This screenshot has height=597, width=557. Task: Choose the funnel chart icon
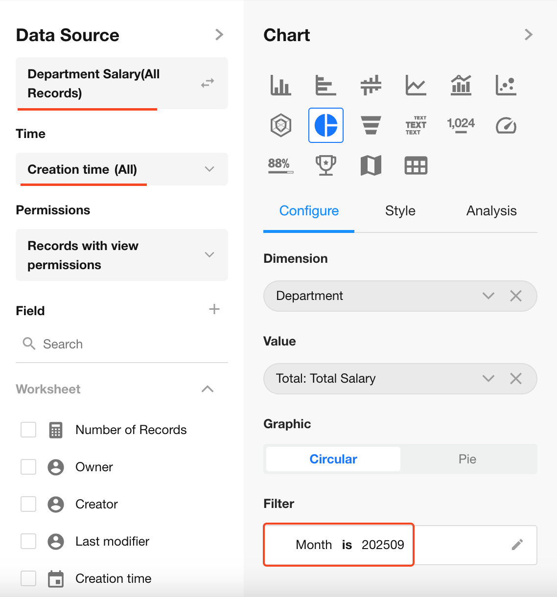point(371,125)
